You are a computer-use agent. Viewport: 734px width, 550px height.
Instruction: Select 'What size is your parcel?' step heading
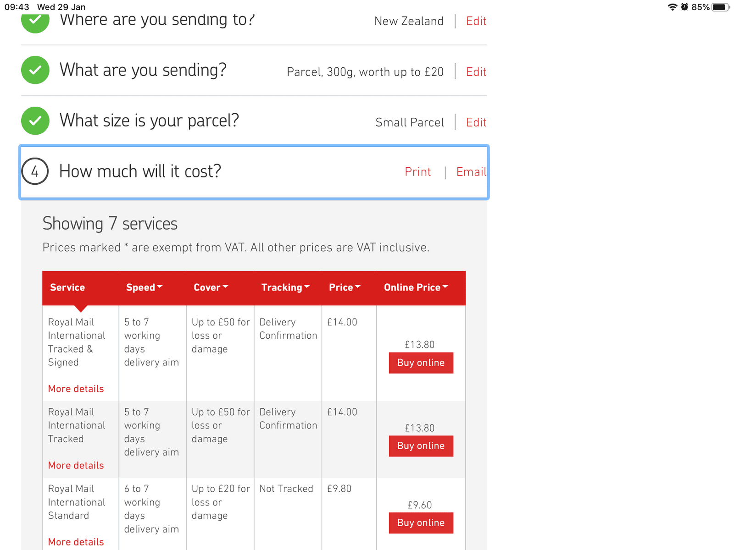[150, 121]
